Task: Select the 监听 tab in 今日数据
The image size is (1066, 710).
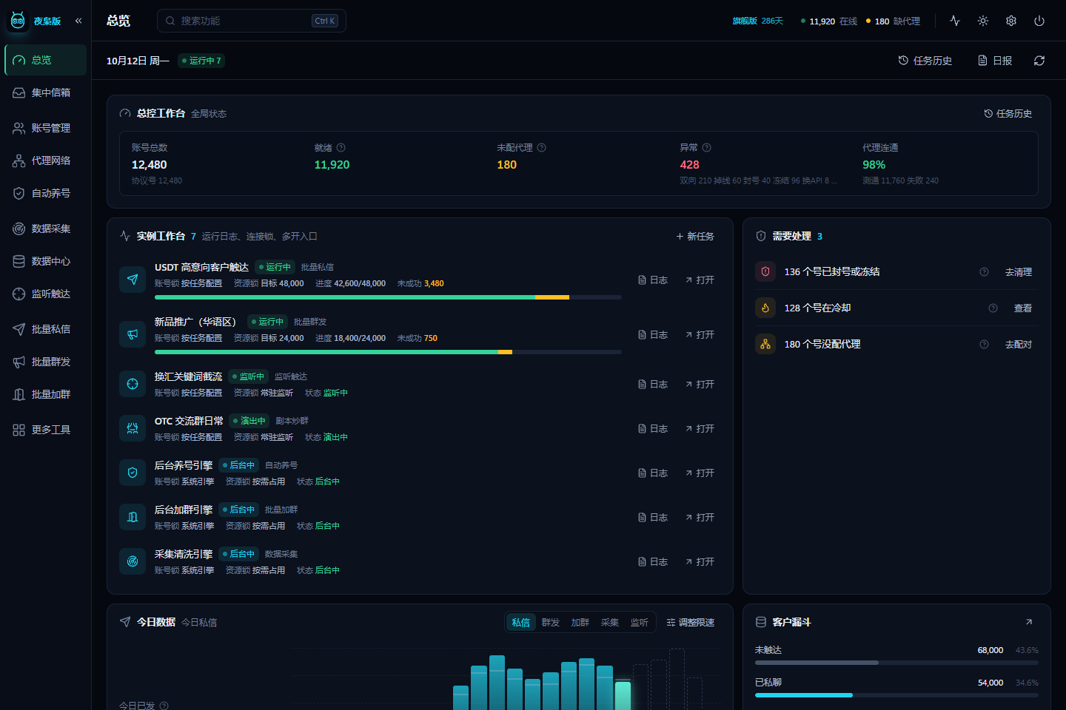Action: [640, 623]
